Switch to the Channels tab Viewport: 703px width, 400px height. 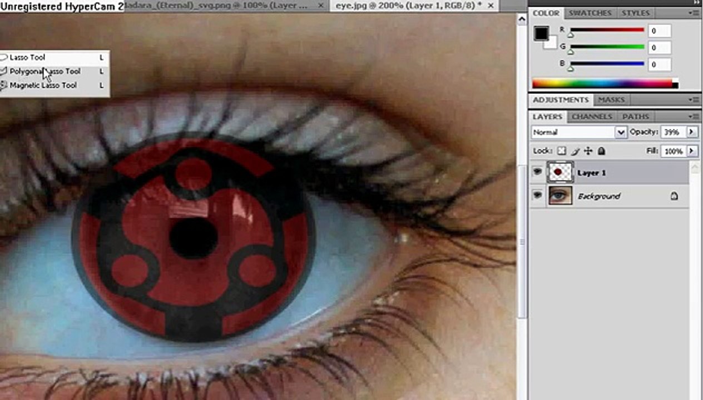coord(592,116)
